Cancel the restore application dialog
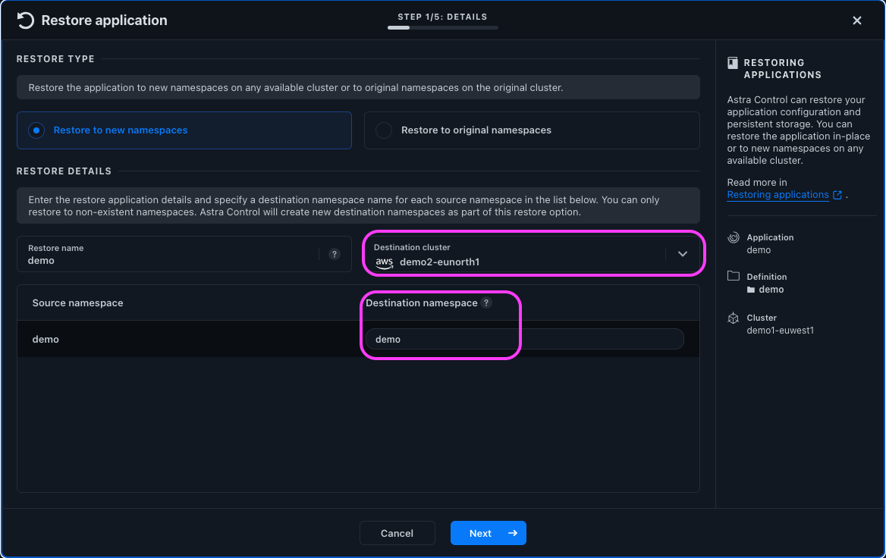The image size is (886, 558). (397, 533)
